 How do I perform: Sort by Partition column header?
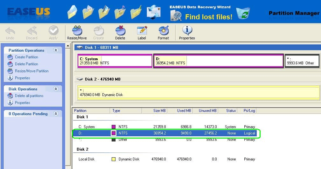[91, 111]
